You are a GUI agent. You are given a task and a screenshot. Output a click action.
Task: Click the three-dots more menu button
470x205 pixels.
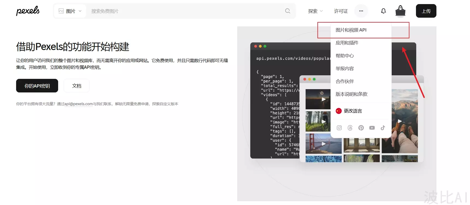coord(361,11)
